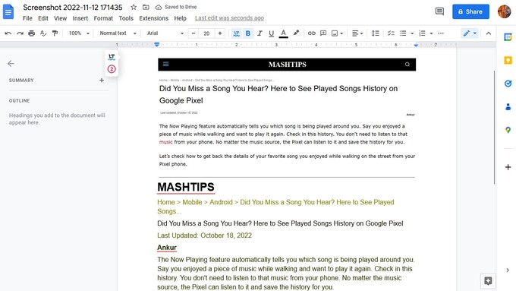Add a comment from the toolbar
This screenshot has width=516, height=291.
coord(323,33)
